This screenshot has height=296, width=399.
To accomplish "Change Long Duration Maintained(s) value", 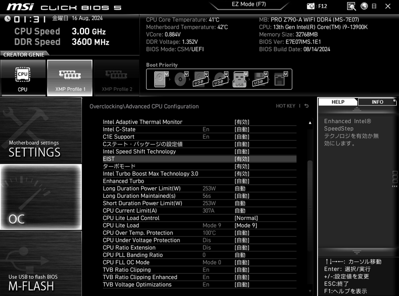I will tap(242, 196).
